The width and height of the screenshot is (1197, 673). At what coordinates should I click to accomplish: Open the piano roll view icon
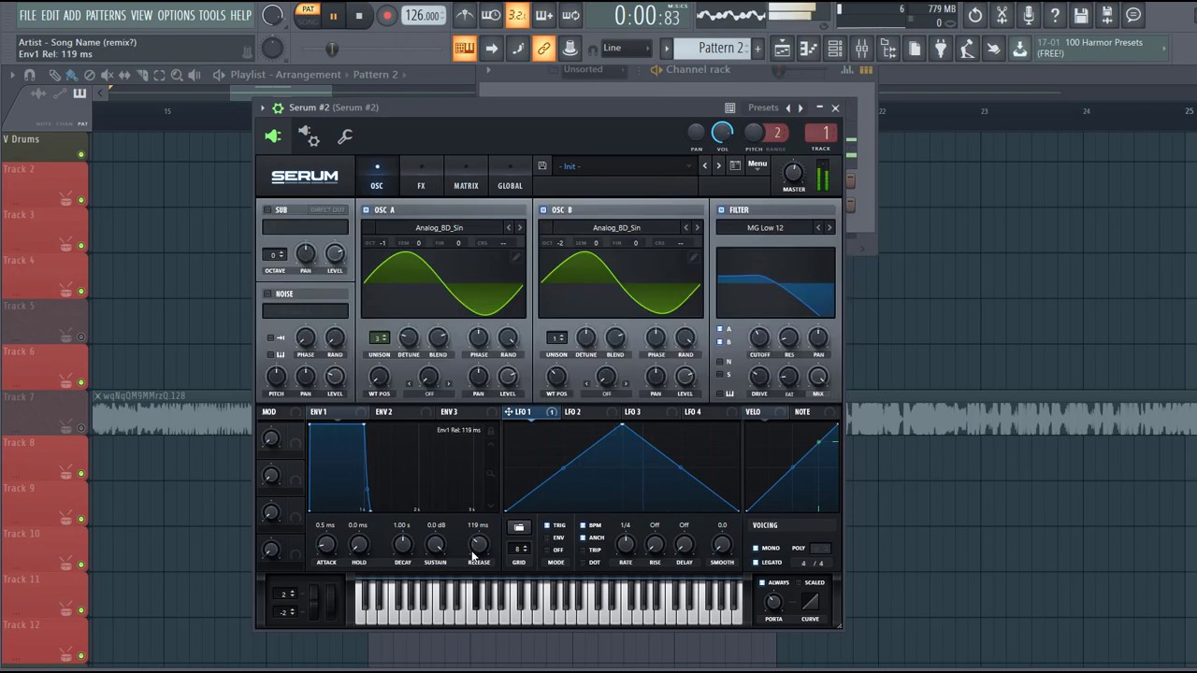(808, 49)
